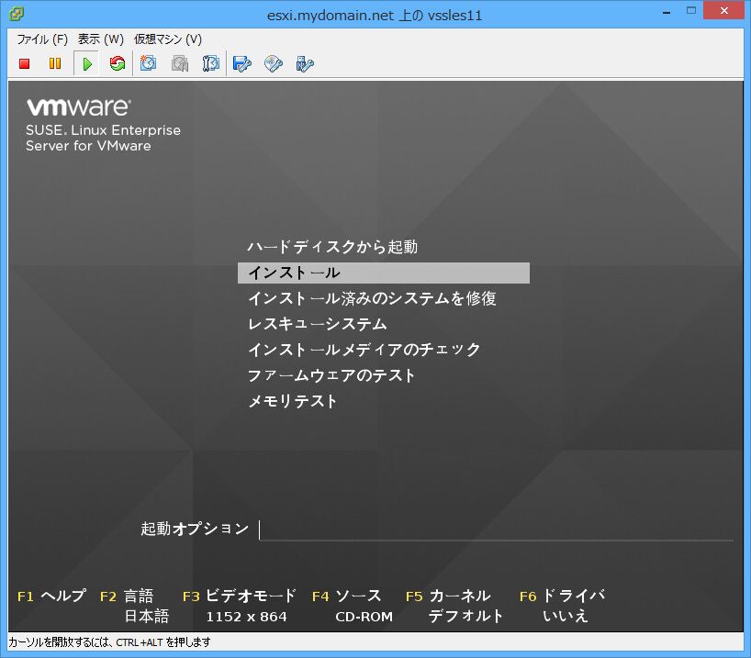The width and height of the screenshot is (751, 658).
Task: Click the CD-ROM source value
Action: coord(364,617)
